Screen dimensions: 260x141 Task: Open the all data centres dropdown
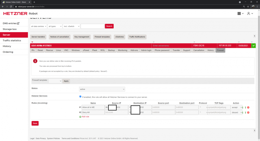point(38,26)
